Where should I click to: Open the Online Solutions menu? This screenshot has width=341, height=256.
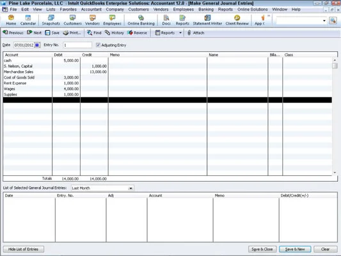253,10
